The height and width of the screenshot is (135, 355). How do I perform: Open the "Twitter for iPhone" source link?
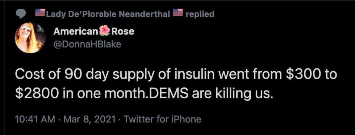point(162,119)
